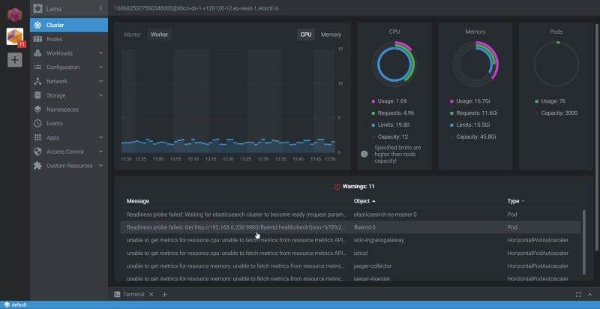Sort warnings by Type column
600x309 pixels.
pos(516,201)
